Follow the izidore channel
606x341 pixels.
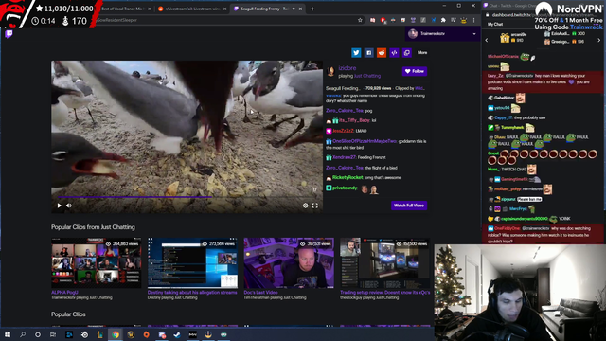click(415, 71)
